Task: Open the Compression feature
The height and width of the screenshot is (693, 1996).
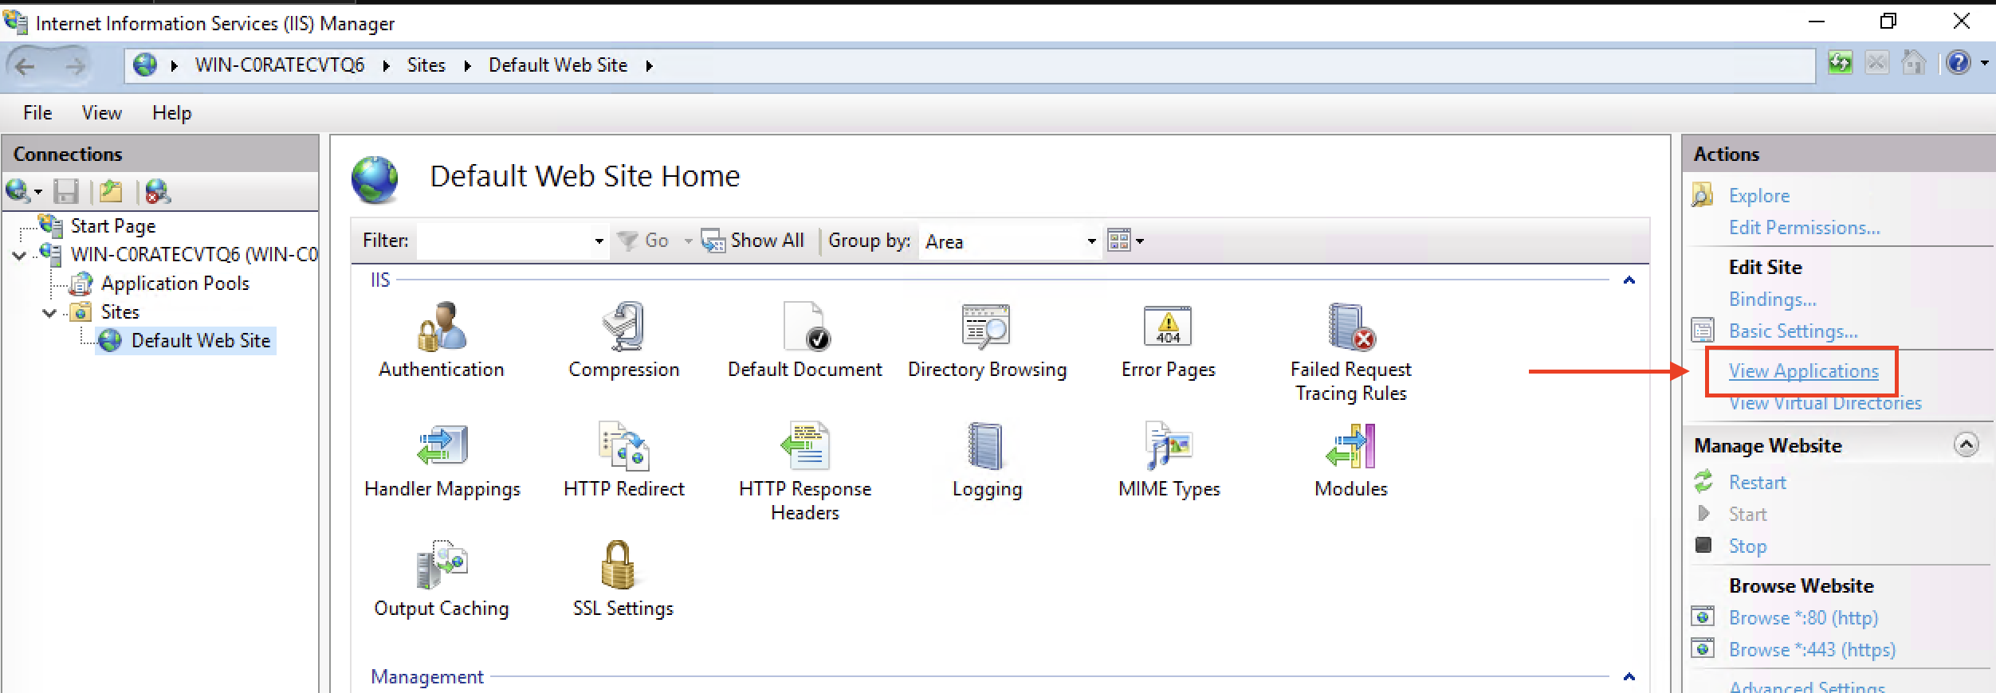Action: point(623,341)
